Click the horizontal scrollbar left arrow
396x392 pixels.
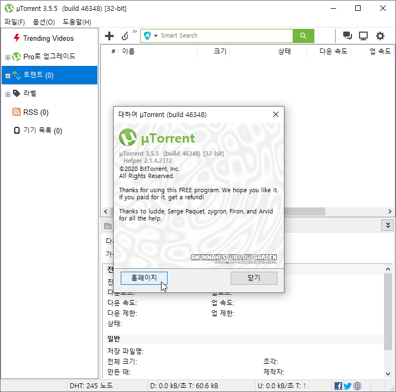tap(106, 212)
